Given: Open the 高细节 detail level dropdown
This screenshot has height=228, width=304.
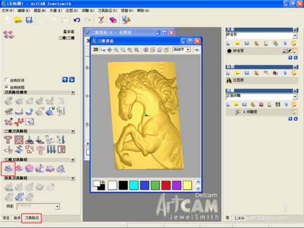Looking at the screenshot, I should pos(188,50).
